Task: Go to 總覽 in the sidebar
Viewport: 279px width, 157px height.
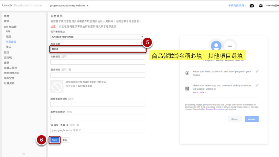Action: [7, 16]
